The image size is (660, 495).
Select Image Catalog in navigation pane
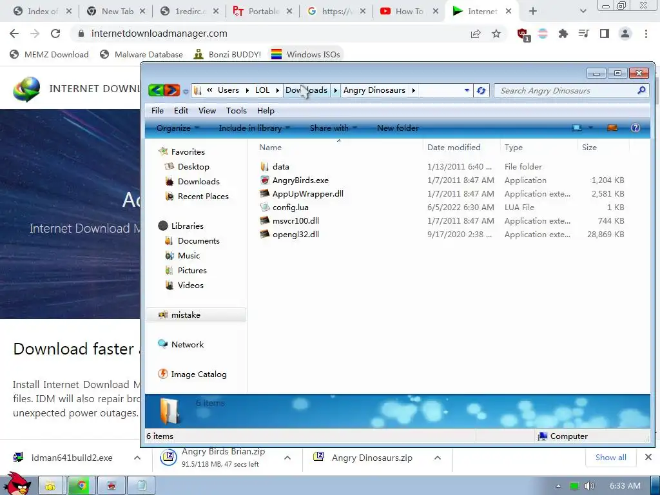[192, 374]
